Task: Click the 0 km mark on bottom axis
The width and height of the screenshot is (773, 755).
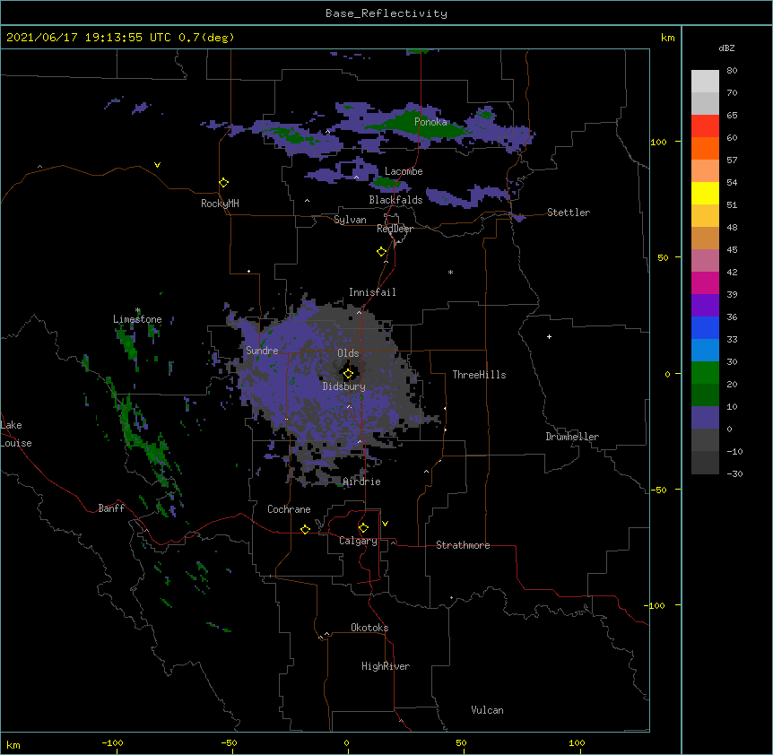Action: coord(346,742)
